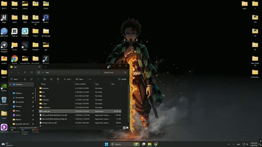The width and height of the screenshot is (262, 147).
Task: Select the CapCut desktop icon
Action: click(15, 32)
